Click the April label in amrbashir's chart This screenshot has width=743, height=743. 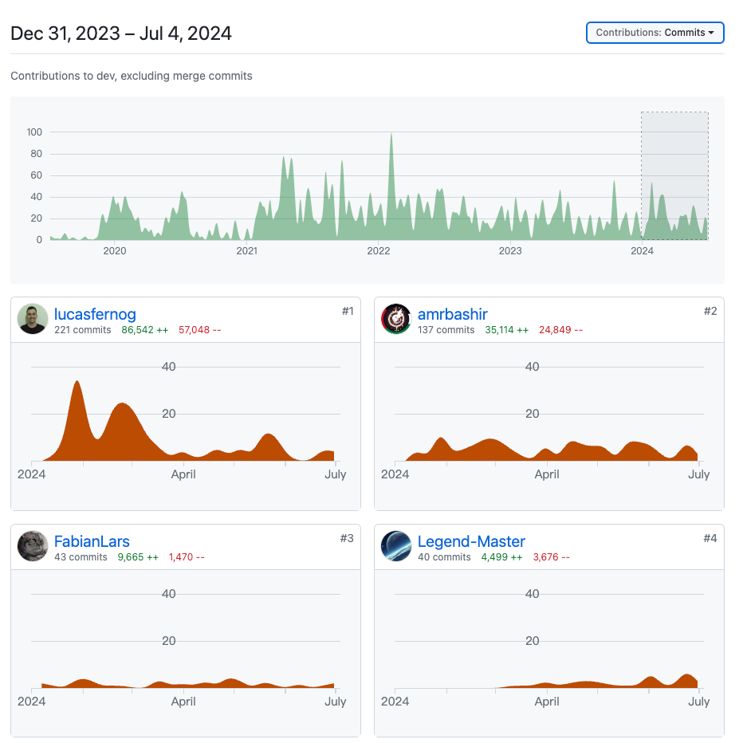click(547, 474)
